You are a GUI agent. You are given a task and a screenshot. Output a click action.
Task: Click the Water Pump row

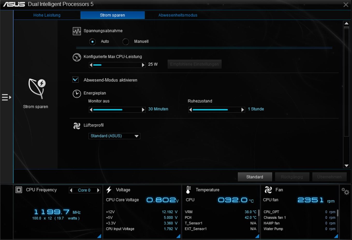pos(299,229)
